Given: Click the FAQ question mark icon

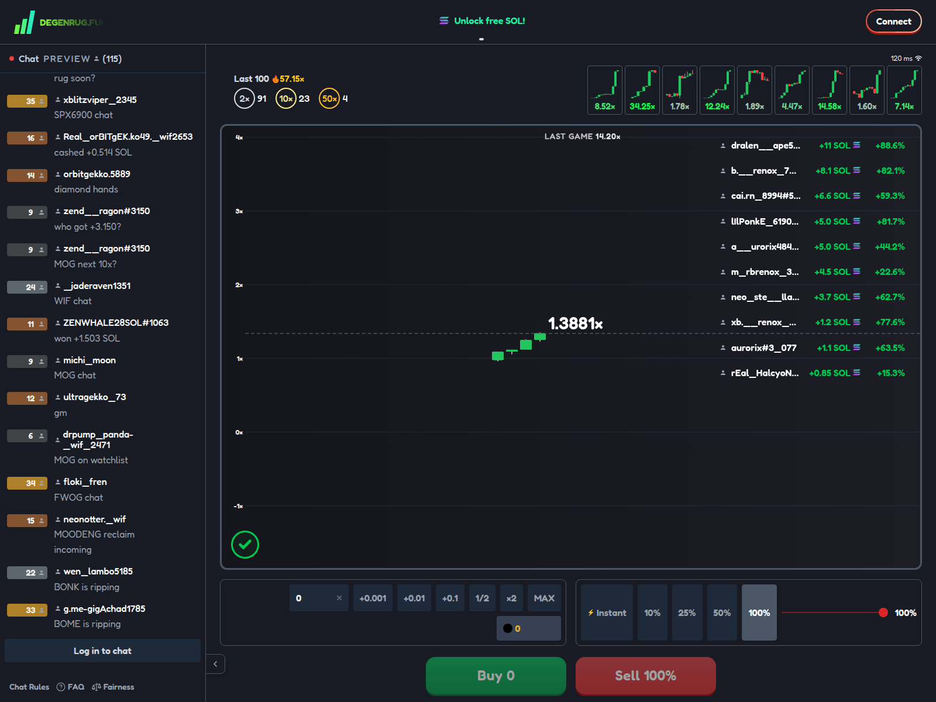Looking at the screenshot, I should [61, 687].
